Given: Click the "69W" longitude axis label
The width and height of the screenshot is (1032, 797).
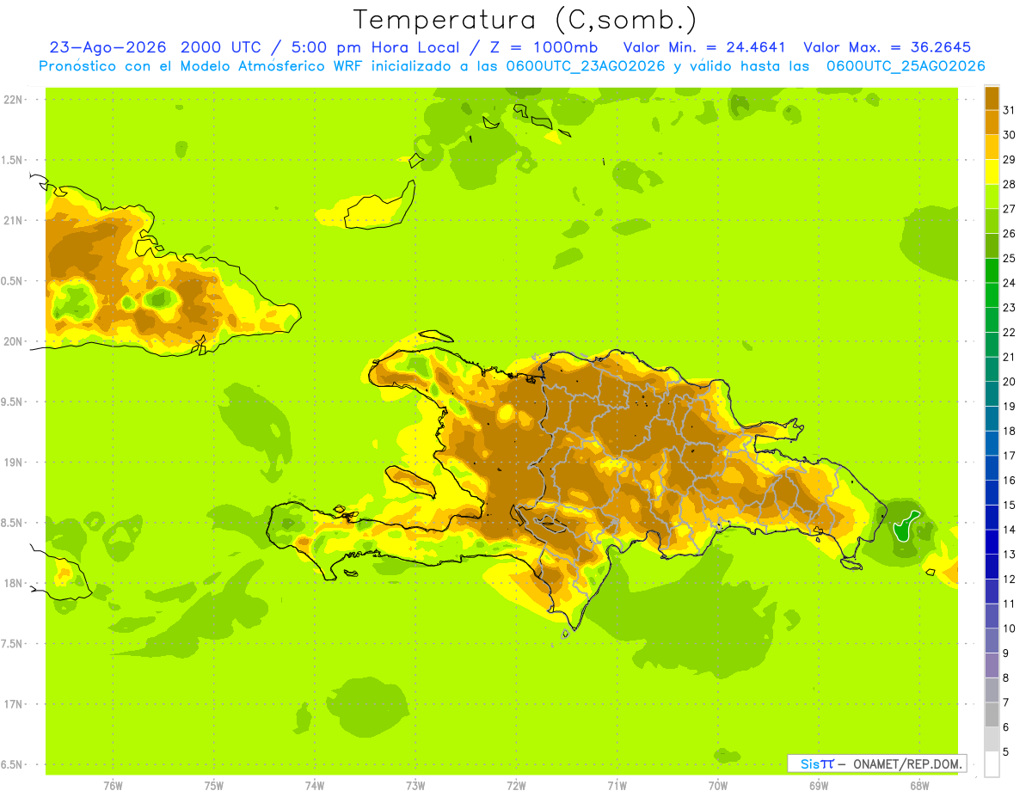Looking at the screenshot, I should (x=818, y=785).
